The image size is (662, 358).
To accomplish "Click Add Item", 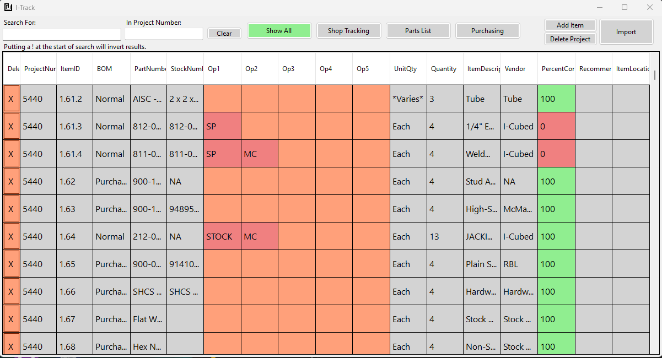I will coord(570,25).
